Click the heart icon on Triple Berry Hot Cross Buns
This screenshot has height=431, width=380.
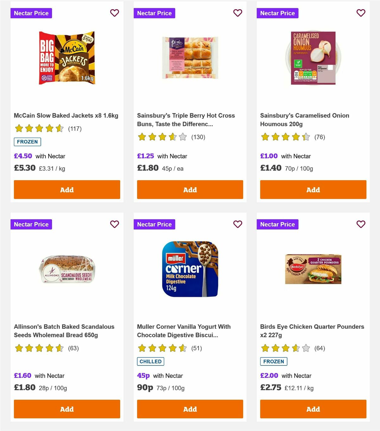coord(237,13)
